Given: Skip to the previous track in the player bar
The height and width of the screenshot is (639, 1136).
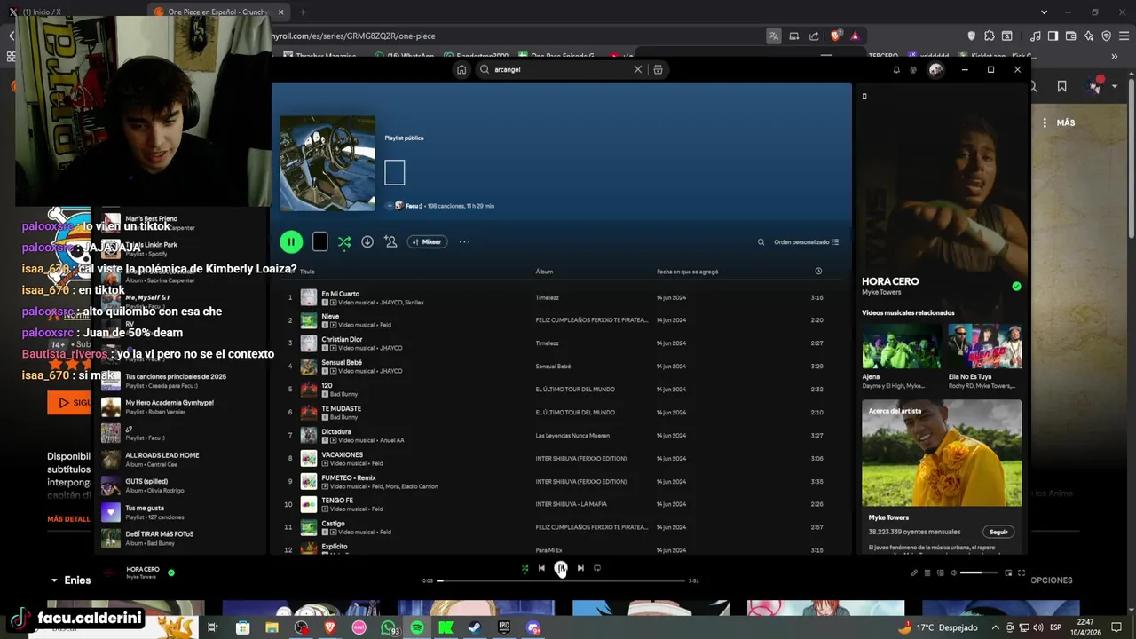Looking at the screenshot, I should pyautogui.click(x=541, y=568).
